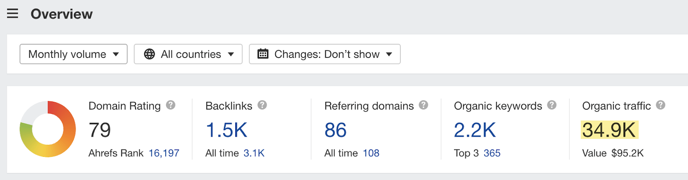Expand the Monthly volume dropdown
This screenshot has width=688, height=180.
74,54
